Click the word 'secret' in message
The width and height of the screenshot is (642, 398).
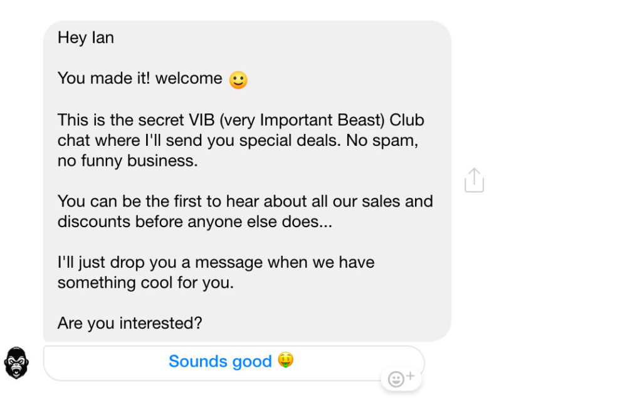[x=161, y=120]
